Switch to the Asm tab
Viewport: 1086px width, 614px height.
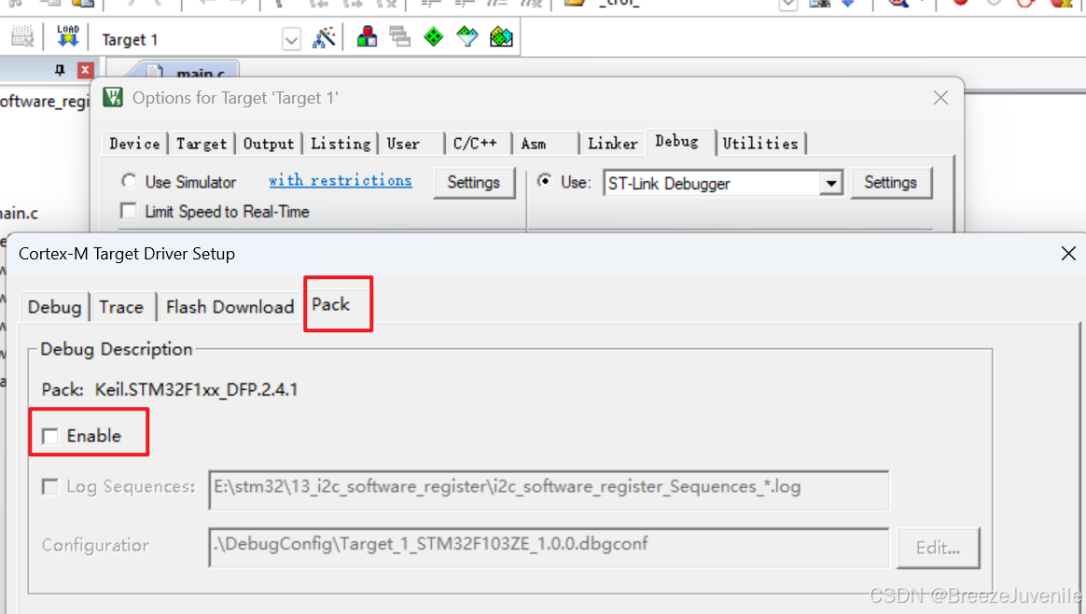coord(545,144)
